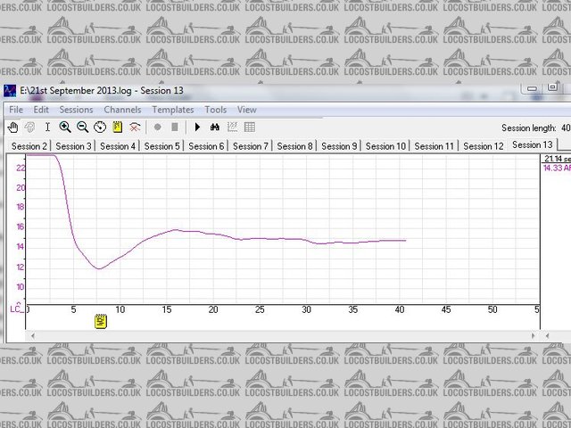Open the File menu

16,110
